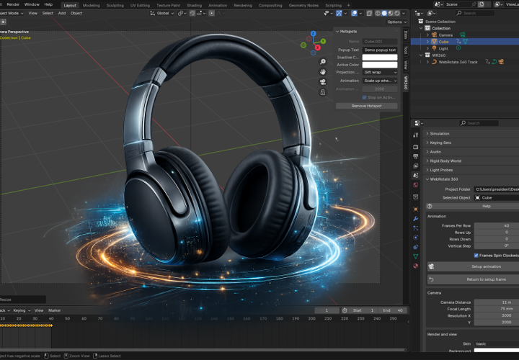The image size is (519, 360).
Task: Open the Collection properties archive icon
Action: [416, 197]
